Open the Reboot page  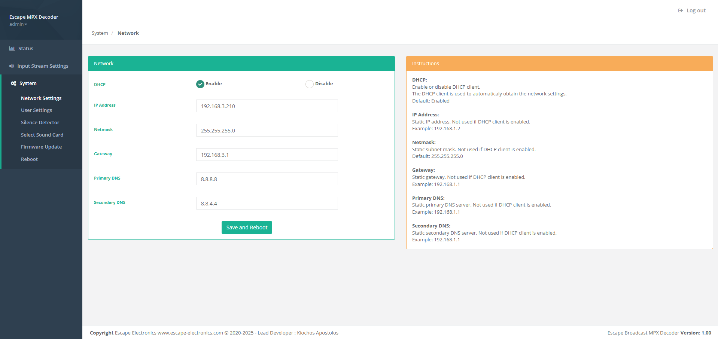click(x=29, y=159)
